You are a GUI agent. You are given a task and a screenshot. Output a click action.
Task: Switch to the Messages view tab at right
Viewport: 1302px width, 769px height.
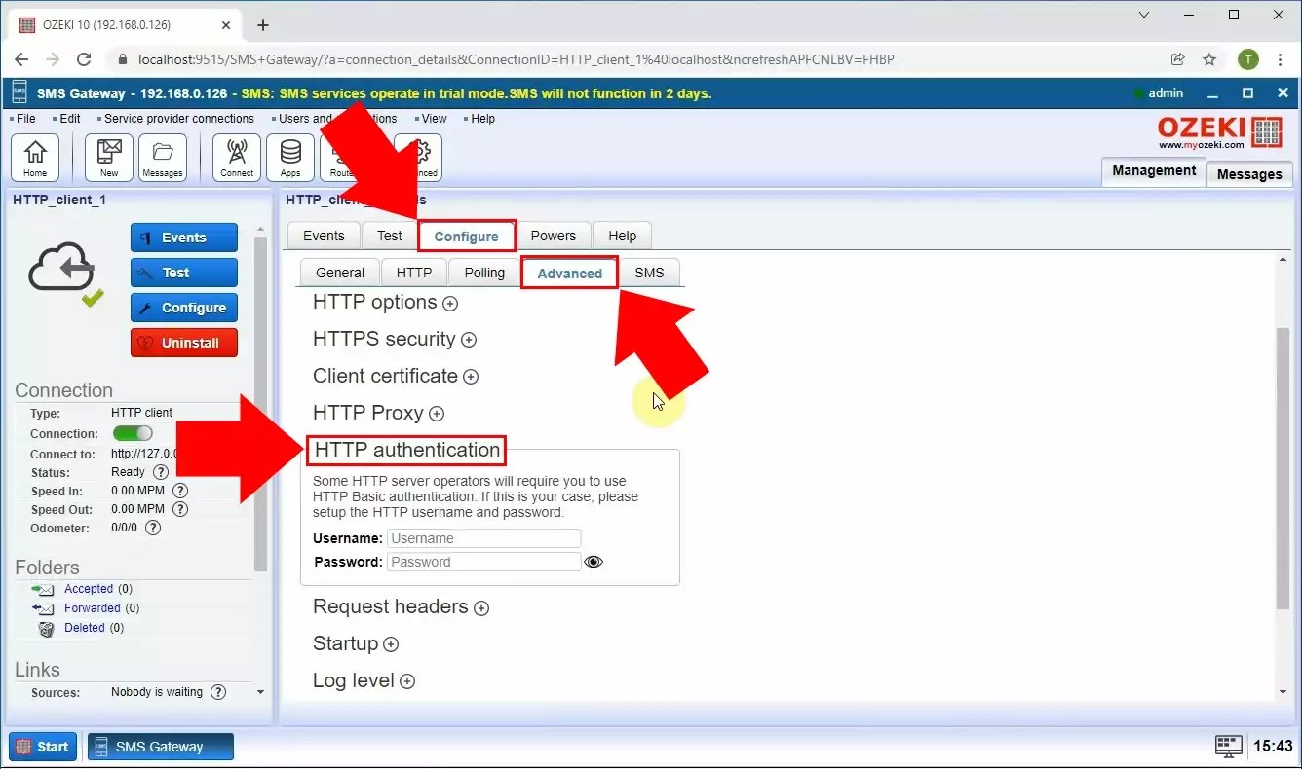1249,174
